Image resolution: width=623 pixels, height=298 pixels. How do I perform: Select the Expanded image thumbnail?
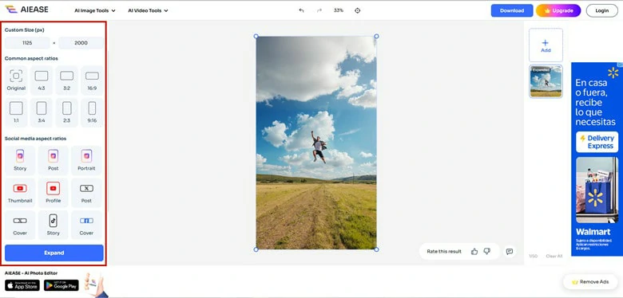click(546, 81)
